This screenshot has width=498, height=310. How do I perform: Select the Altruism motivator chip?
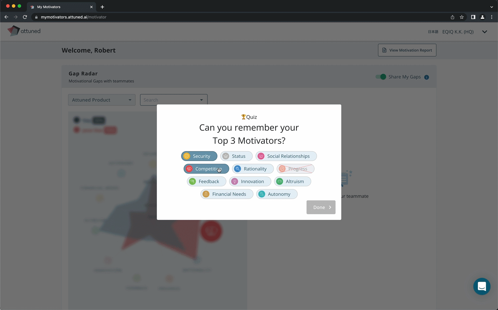pyautogui.click(x=292, y=181)
